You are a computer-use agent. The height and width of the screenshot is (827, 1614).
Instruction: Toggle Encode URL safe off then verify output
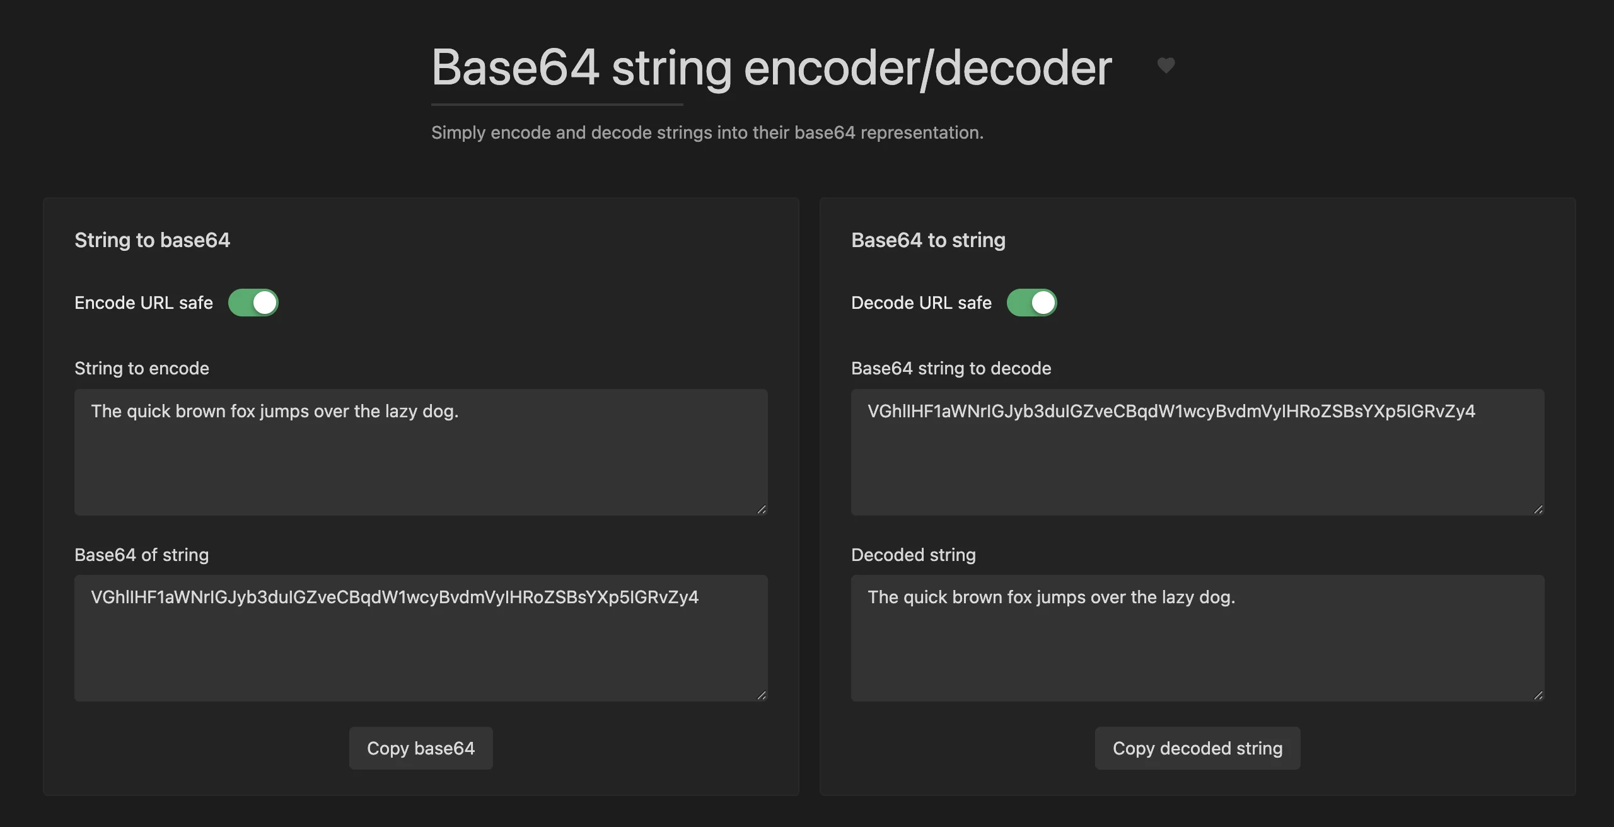coord(253,302)
